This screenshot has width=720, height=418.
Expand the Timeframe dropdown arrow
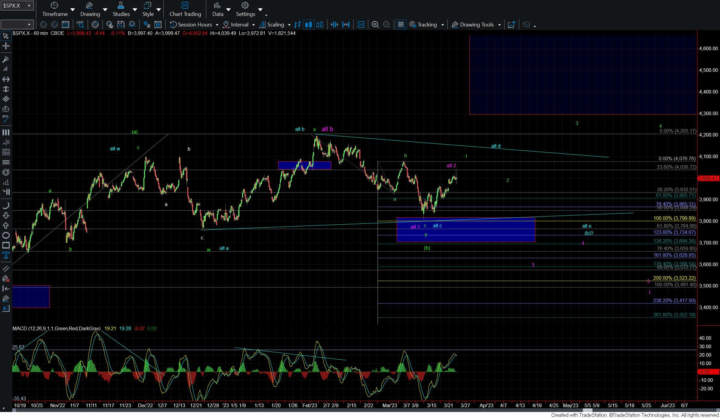[x=72, y=10]
